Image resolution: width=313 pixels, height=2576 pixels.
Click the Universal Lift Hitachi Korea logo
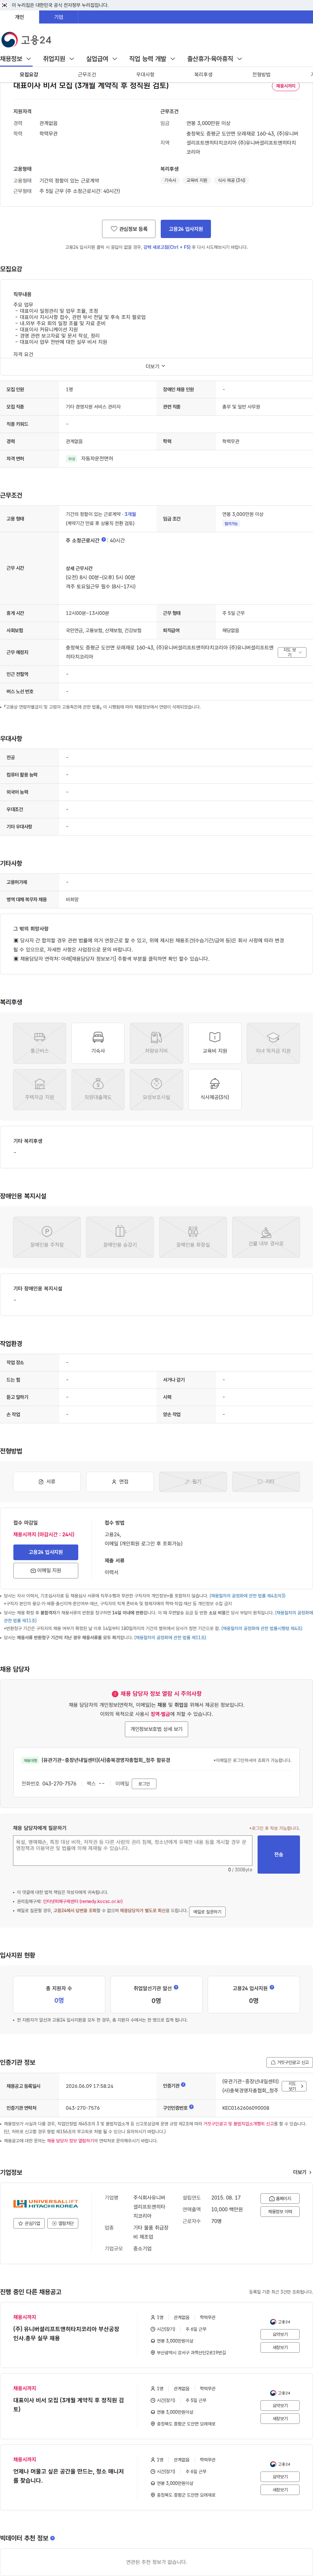pos(46,2204)
